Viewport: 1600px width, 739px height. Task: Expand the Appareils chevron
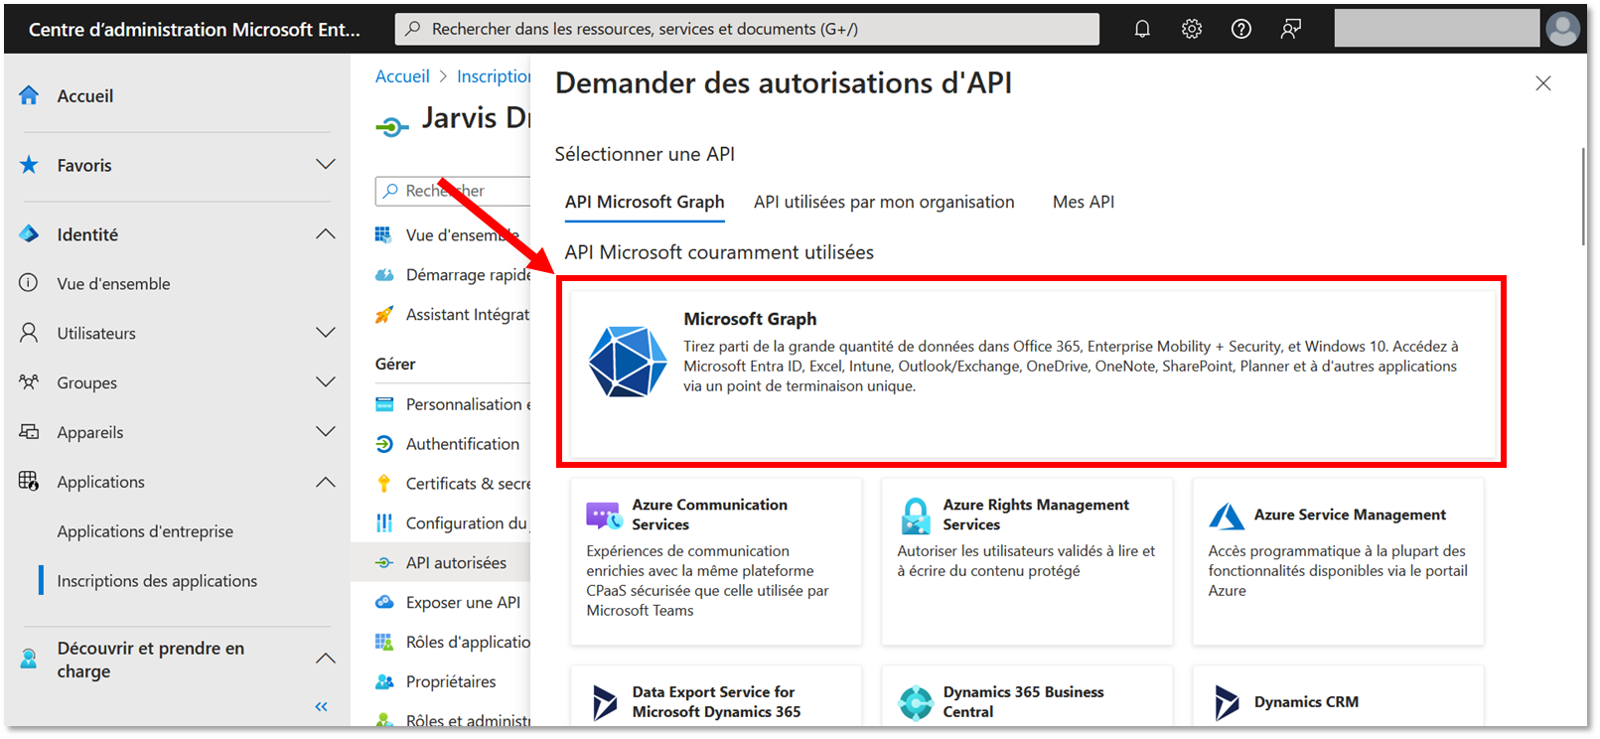pyautogui.click(x=326, y=431)
